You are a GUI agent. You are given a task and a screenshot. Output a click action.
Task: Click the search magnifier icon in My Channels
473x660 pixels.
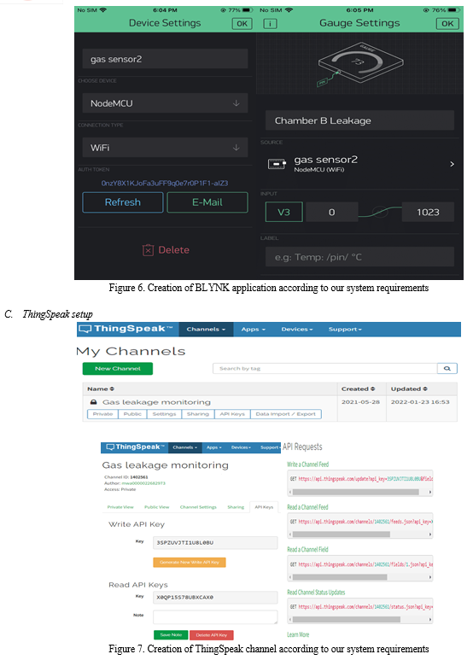click(447, 368)
